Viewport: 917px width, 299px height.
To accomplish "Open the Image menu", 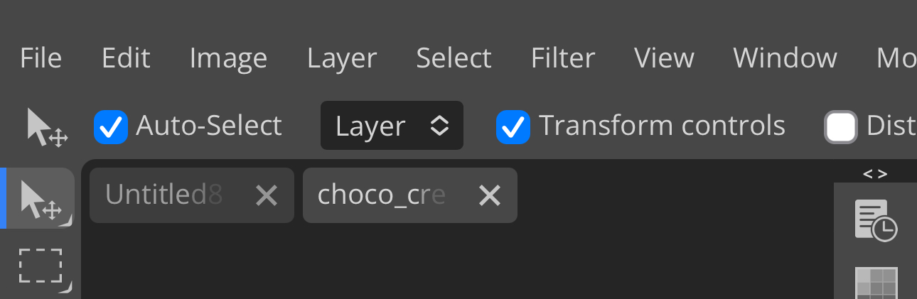I will (228, 58).
